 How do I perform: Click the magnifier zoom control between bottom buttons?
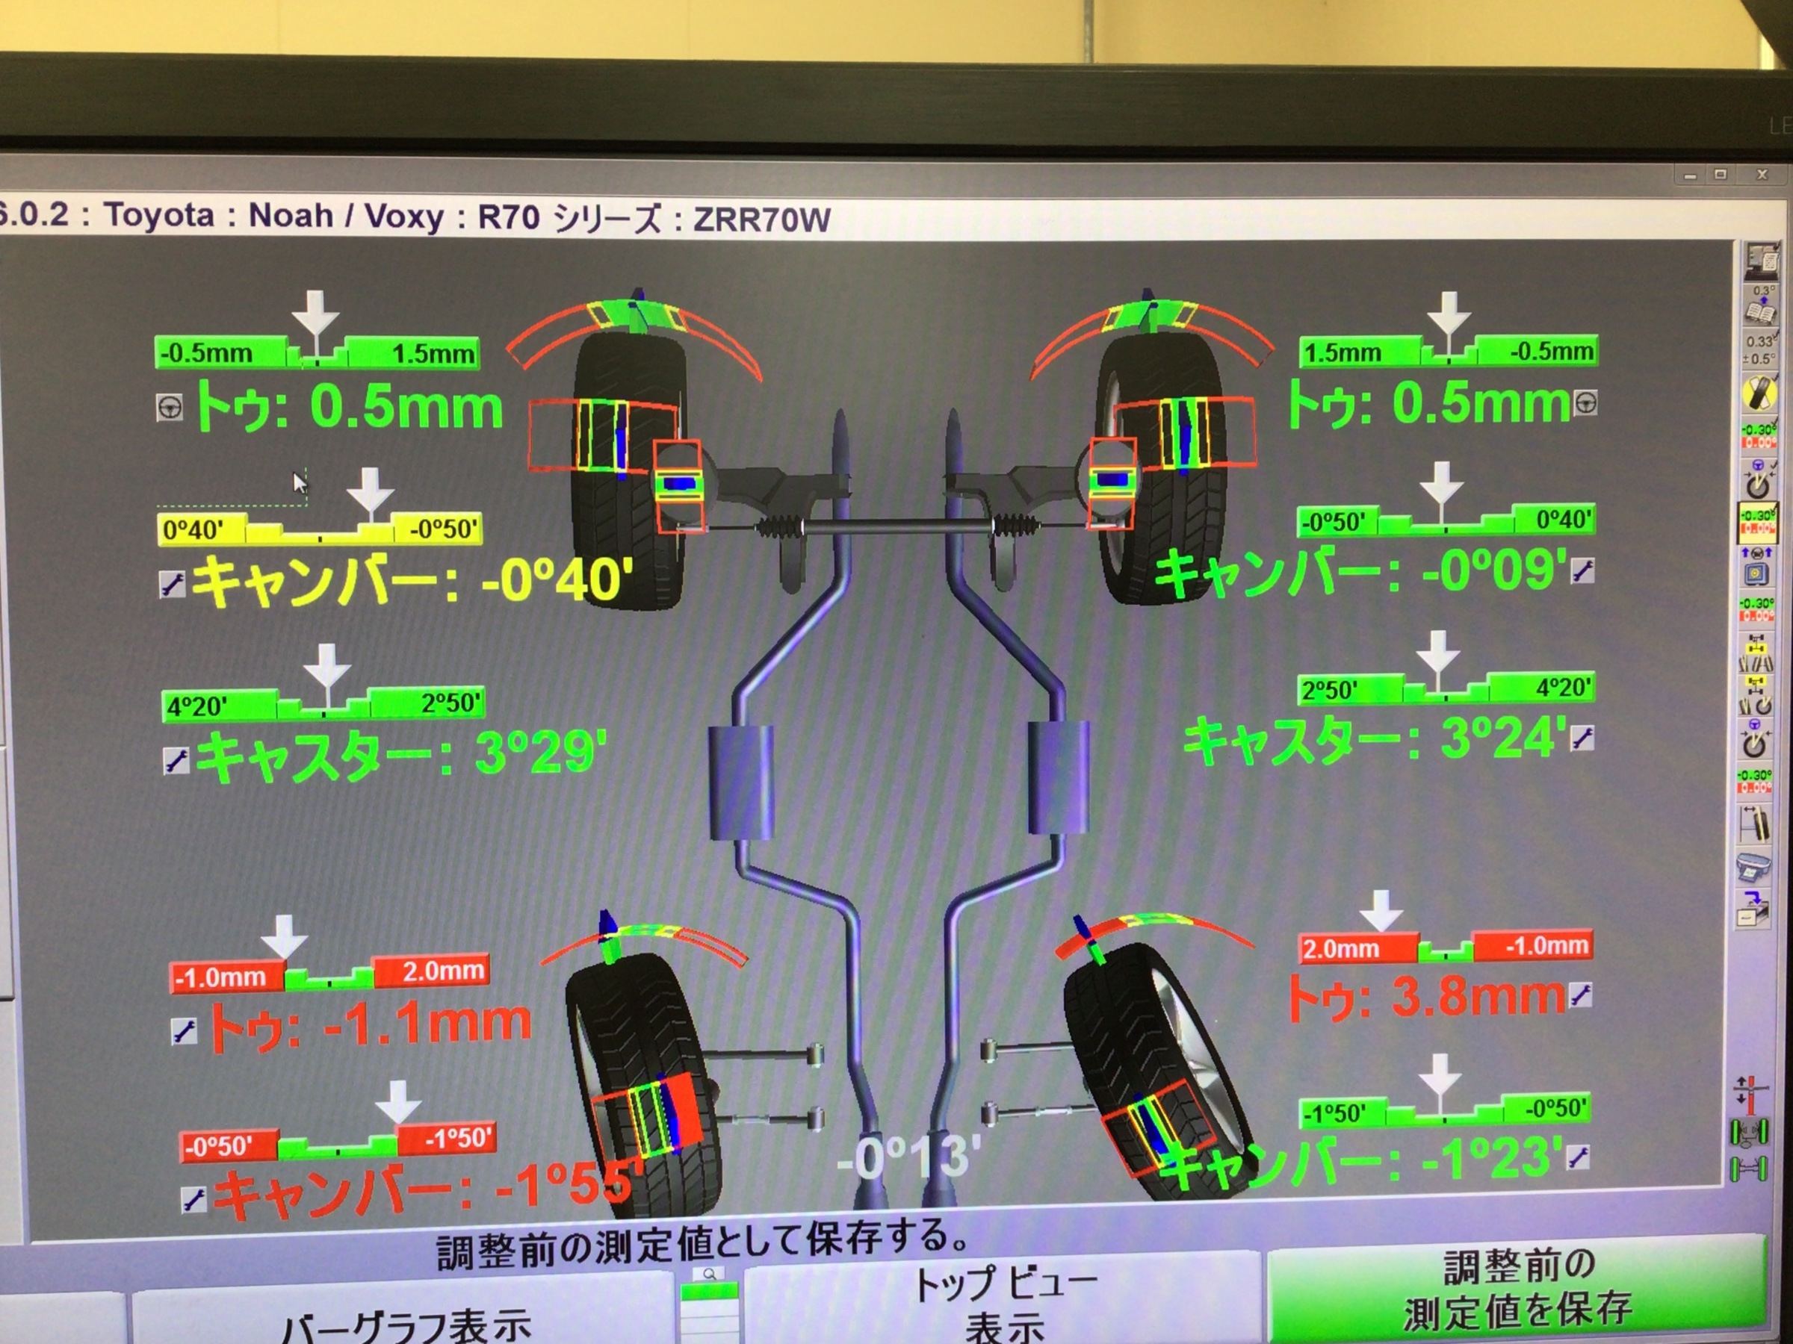tap(709, 1275)
